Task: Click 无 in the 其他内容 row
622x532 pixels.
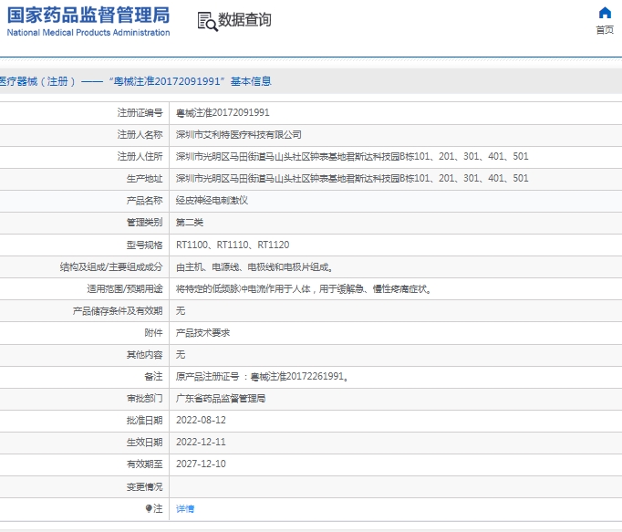Action: tap(181, 355)
